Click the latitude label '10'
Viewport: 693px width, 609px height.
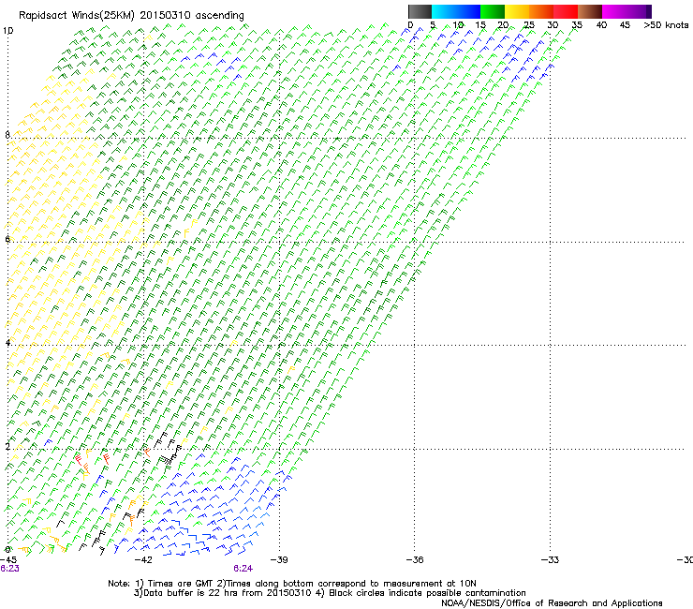(x=7, y=31)
